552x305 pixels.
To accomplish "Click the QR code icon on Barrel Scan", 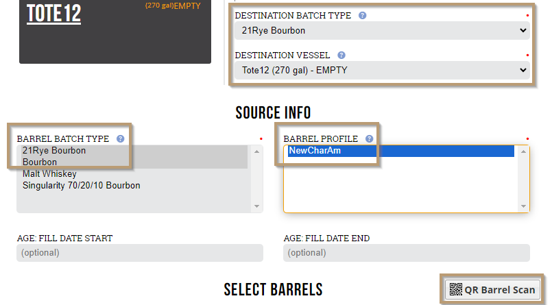I will [455, 289].
